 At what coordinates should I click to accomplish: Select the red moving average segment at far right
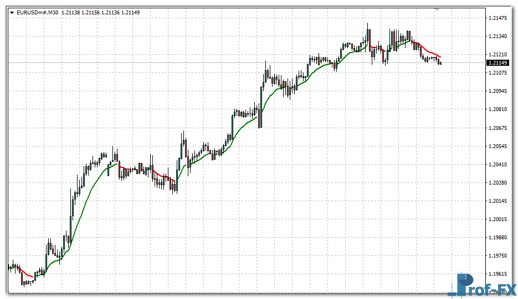(x=429, y=50)
